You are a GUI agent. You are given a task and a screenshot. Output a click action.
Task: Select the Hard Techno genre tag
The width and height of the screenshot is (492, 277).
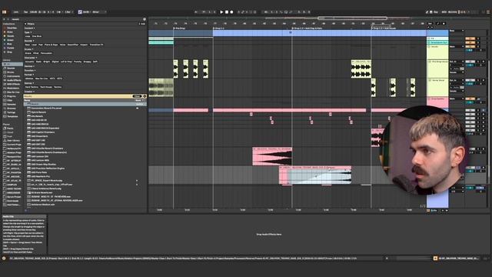(32, 87)
